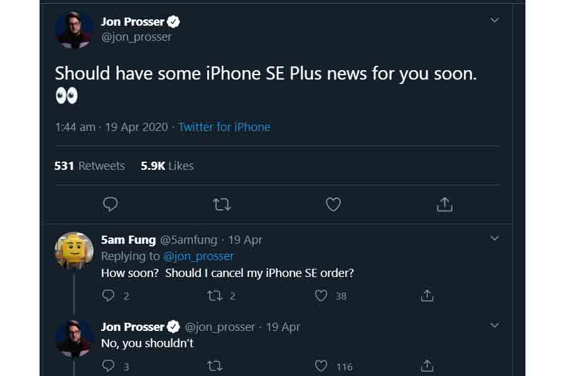Reply to the 'No, you shouldn't' tweet
This screenshot has height=376, width=565.
pos(107,366)
